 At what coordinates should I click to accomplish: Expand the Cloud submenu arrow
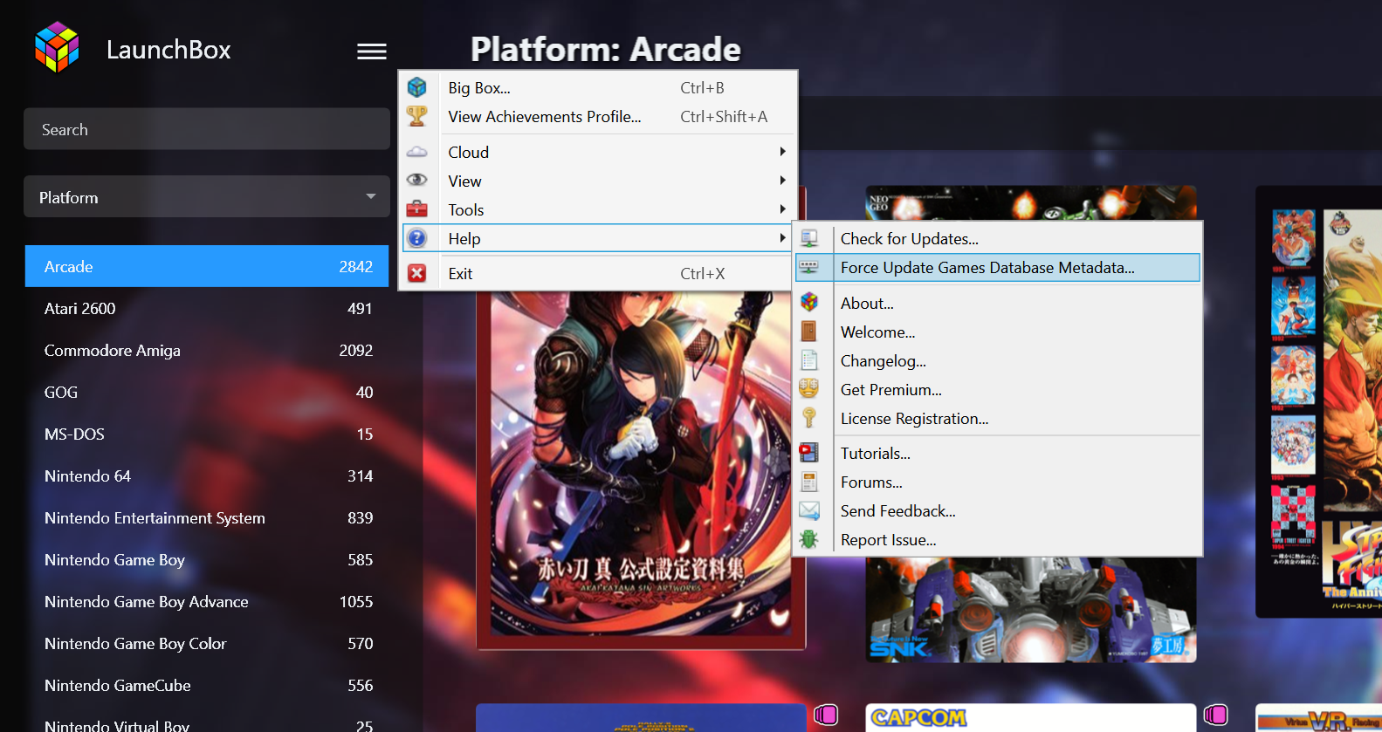pyautogui.click(x=782, y=152)
